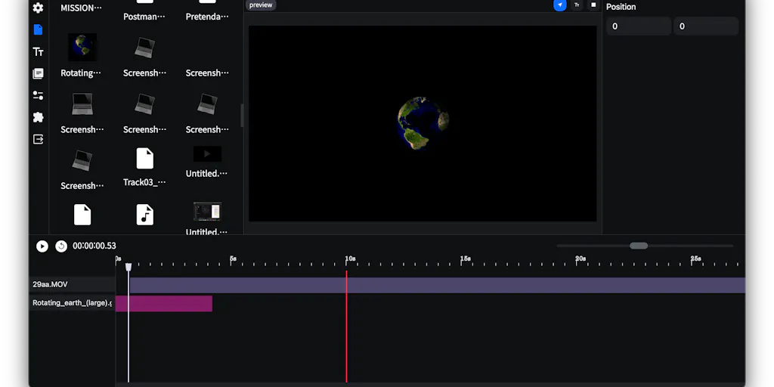Open the settings gear in sidebar

38,8
